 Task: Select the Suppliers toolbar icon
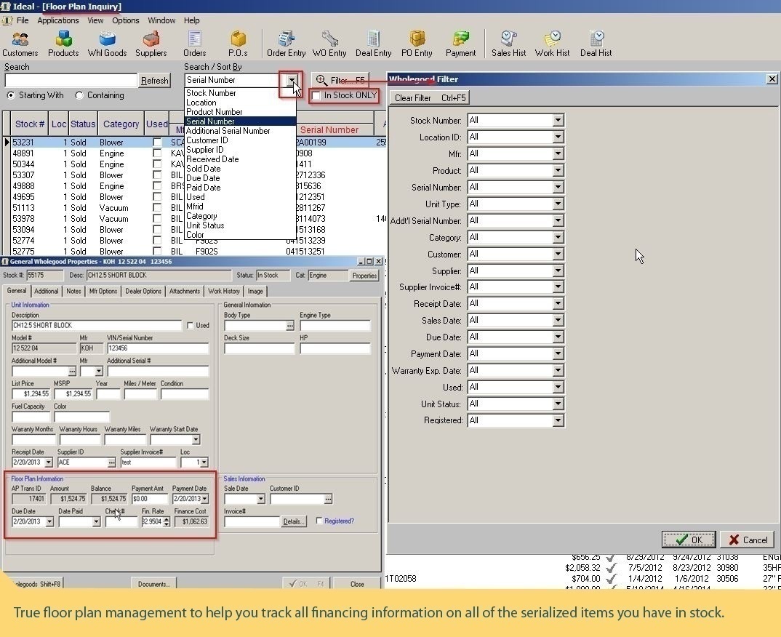151,44
